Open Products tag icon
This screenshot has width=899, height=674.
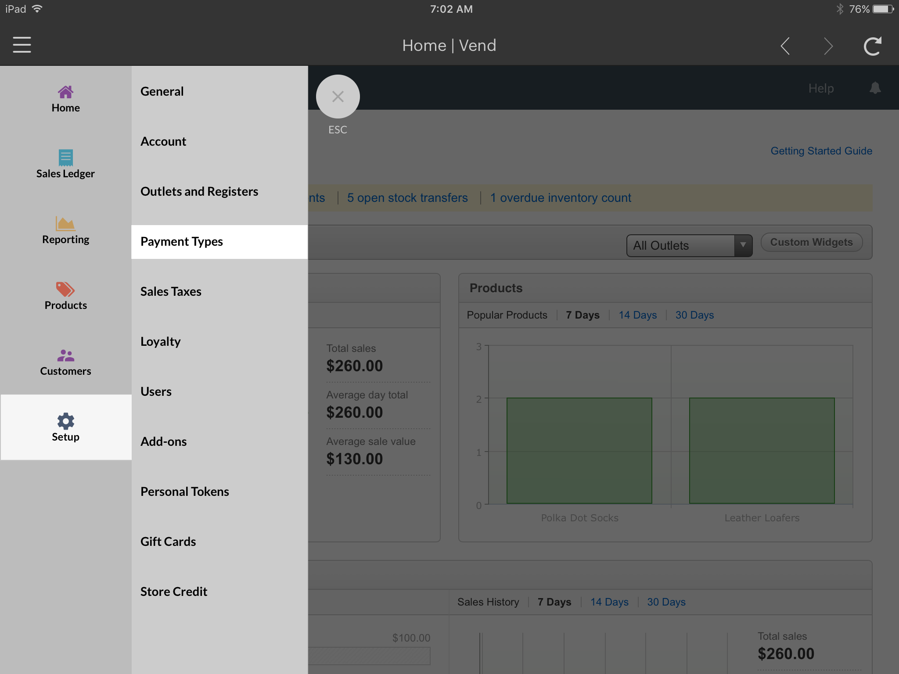click(x=65, y=290)
